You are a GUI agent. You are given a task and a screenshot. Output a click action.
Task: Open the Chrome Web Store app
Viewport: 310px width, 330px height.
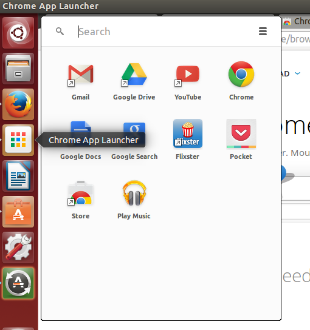coord(81,193)
